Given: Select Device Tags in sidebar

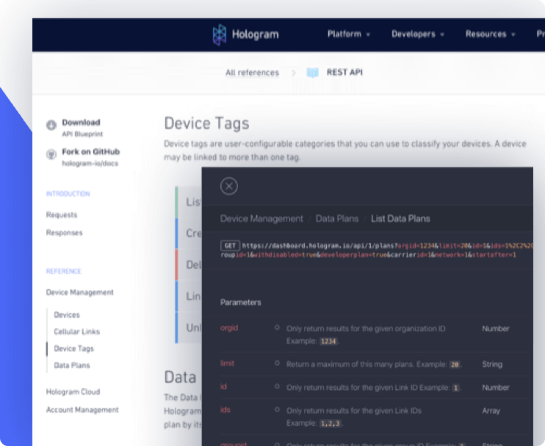Looking at the screenshot, I should click(73, 349).
